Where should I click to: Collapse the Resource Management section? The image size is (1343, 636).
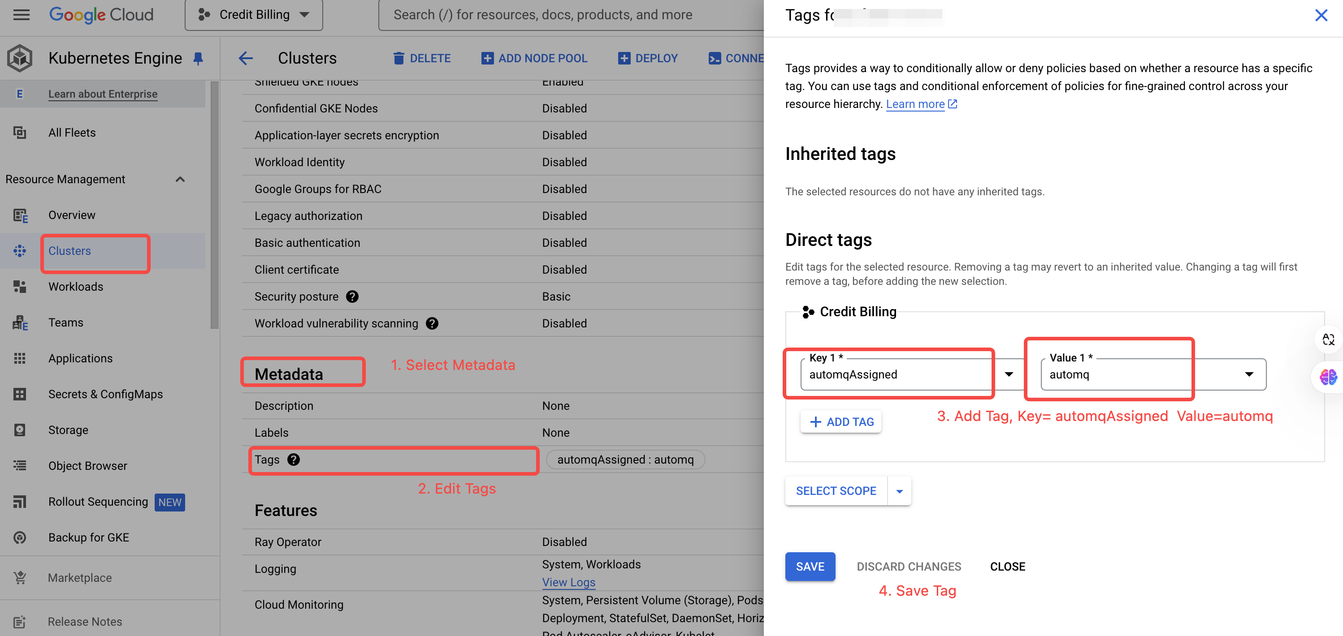point(180,179)
